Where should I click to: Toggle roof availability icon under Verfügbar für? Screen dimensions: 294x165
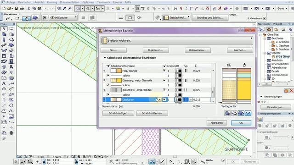click(x=241, y=113)
